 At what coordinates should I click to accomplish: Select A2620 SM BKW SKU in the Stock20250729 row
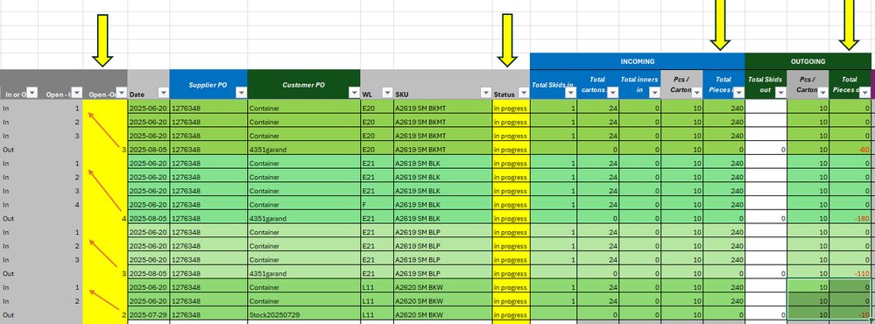coord(442,315)
